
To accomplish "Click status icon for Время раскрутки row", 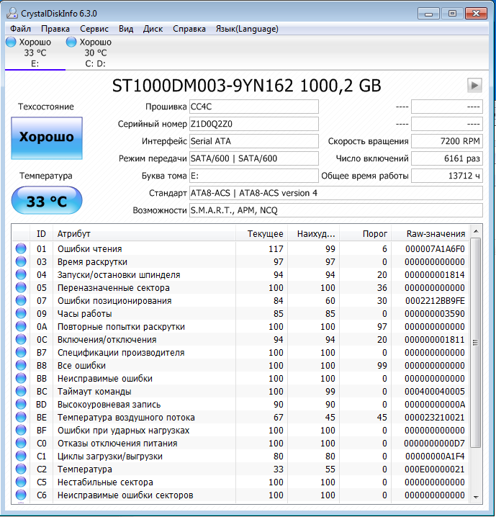I will (x=21, y=261).
